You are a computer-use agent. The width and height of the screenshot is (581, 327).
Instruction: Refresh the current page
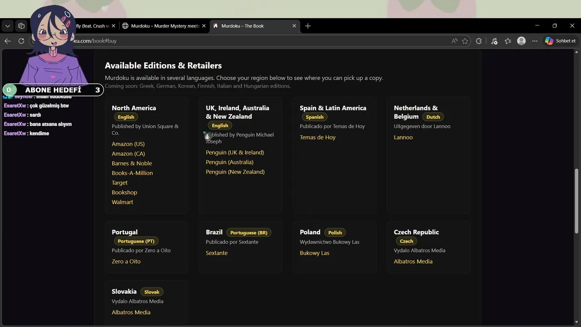(21, 41)
